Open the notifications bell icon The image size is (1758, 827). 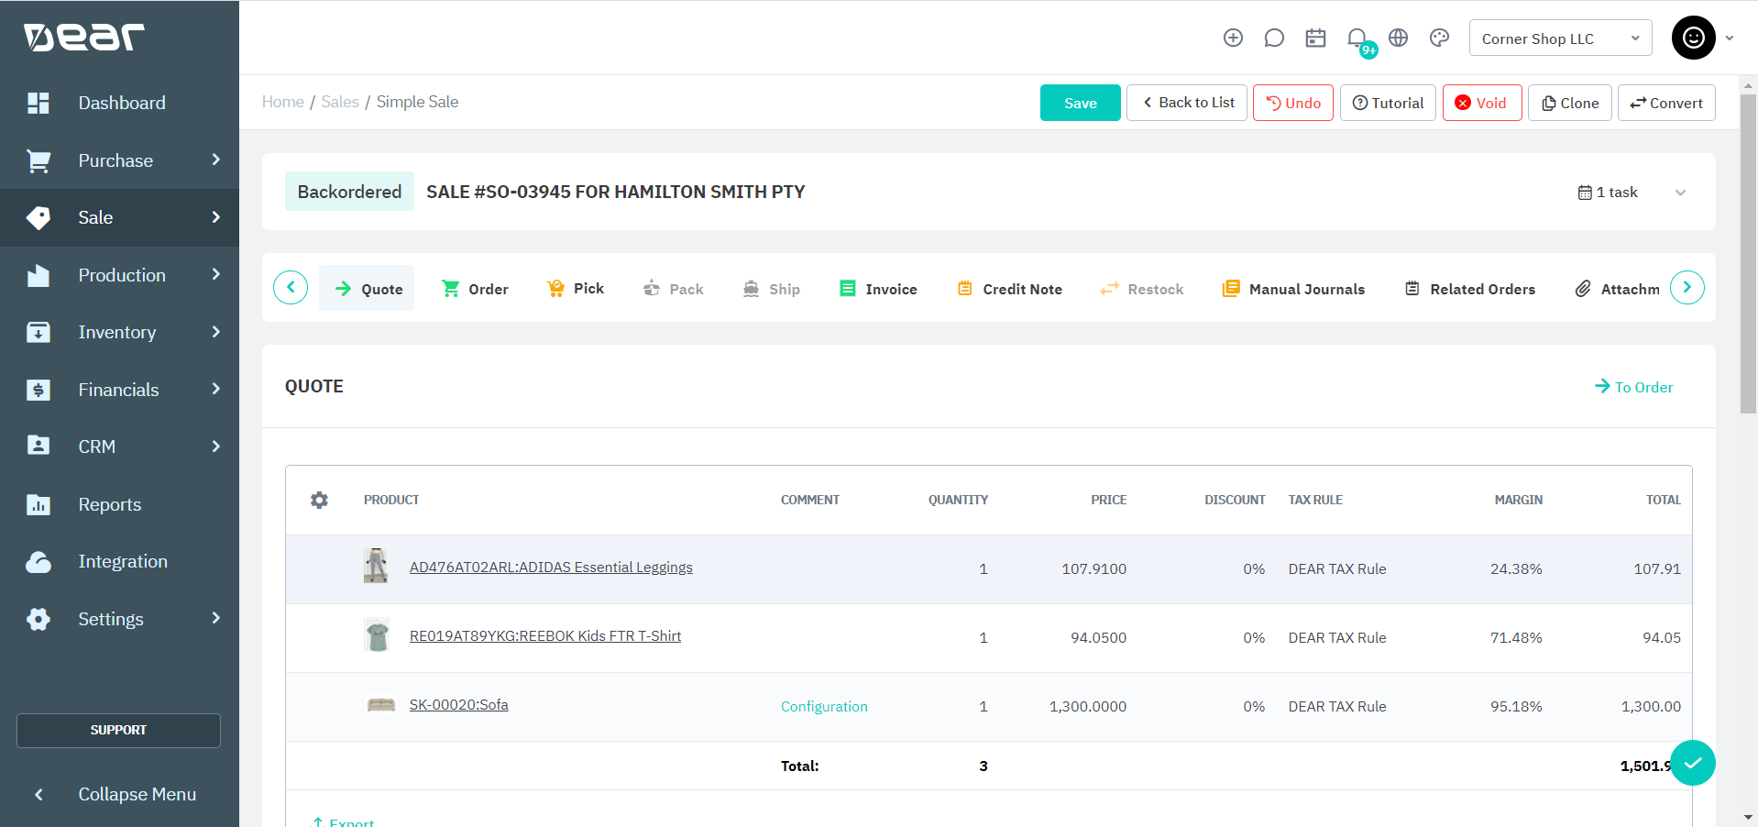click(x=1357, y=38)
